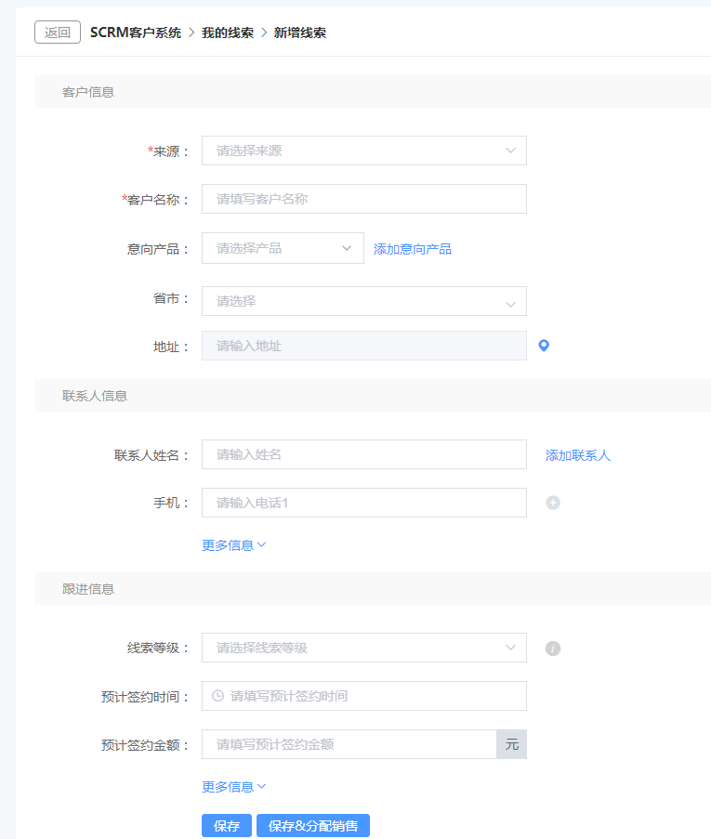711x839 pixels.
Task: Go to SCRM客户系统 breadcrumb
Action: tap(136, 33)
